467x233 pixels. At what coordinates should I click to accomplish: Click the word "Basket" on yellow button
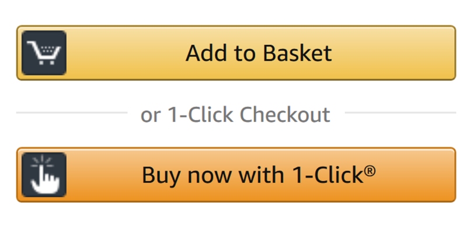click(298, 54)
